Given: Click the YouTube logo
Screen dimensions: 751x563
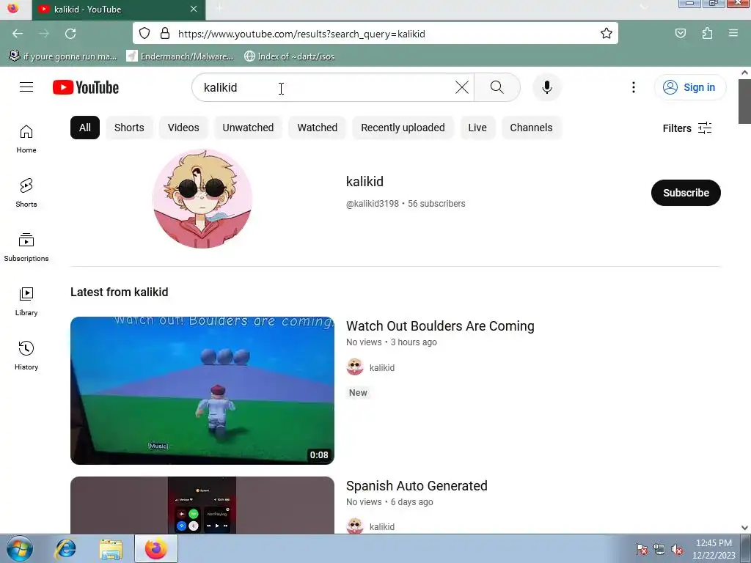Looking at the screenshot, I should [x=86, y=87].
